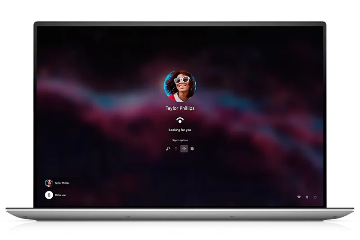Image resolution: width=360 pixels, height=240 pixels.
Task: Select the password key sign-in option
Action: tap(168, 149)
